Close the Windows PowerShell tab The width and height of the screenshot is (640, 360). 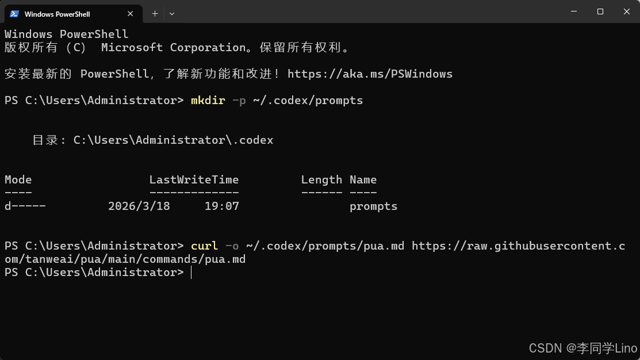130,14
